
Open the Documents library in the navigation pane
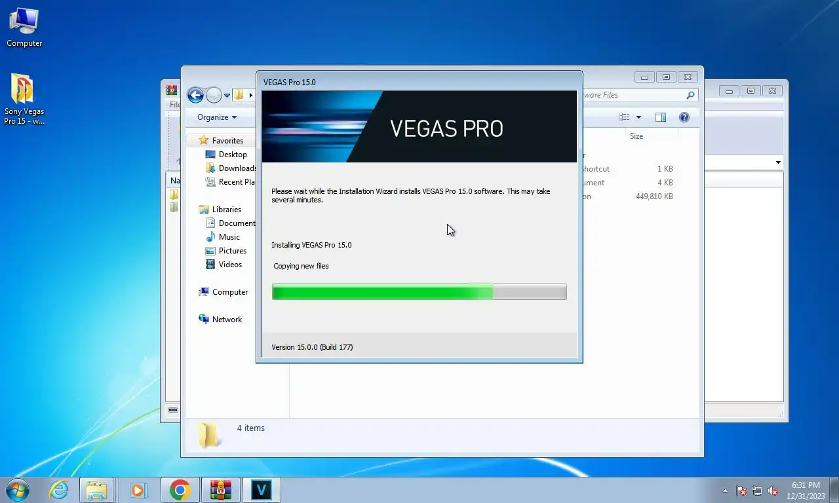pyautogui.click(x=237, y=223)
